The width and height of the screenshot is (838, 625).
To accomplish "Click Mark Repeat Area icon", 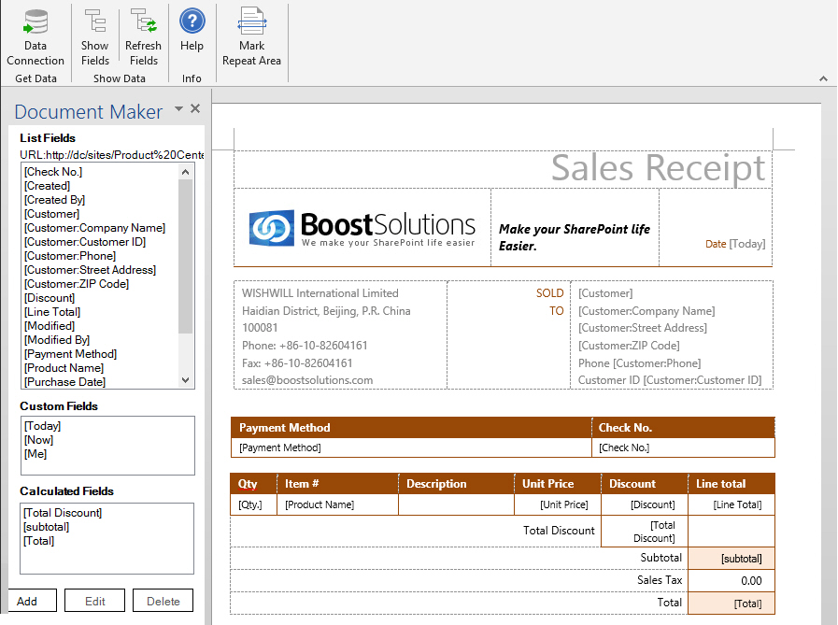I will click(251, 37).
